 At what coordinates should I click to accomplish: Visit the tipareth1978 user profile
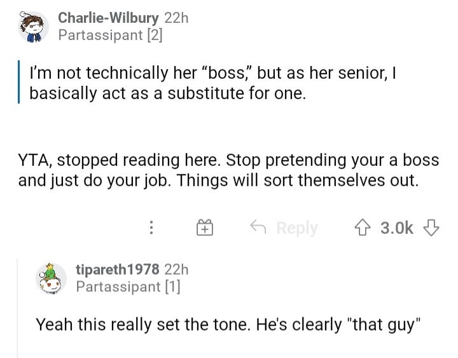pyautogui.click(x=118, y=269)
